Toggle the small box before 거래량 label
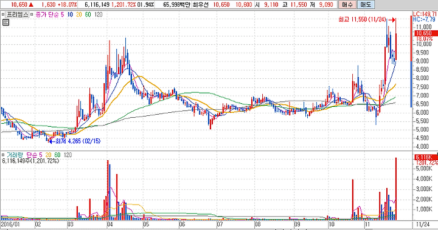Screen dimensions: 438x230 click(x=3, y=155)
